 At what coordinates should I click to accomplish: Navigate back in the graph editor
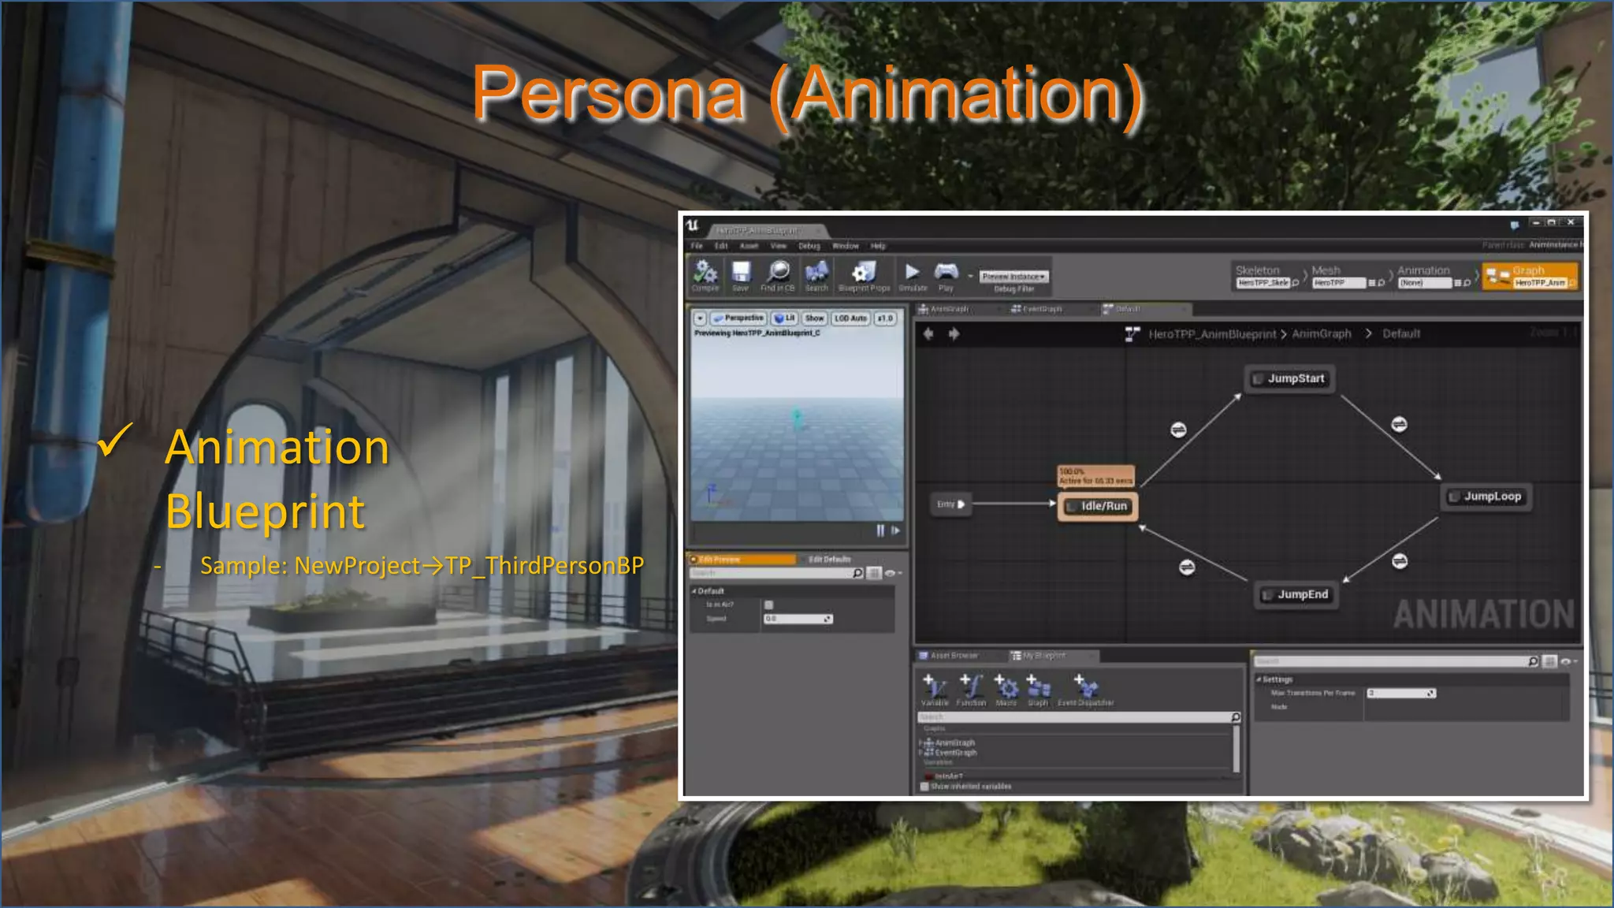click(928, 334)
